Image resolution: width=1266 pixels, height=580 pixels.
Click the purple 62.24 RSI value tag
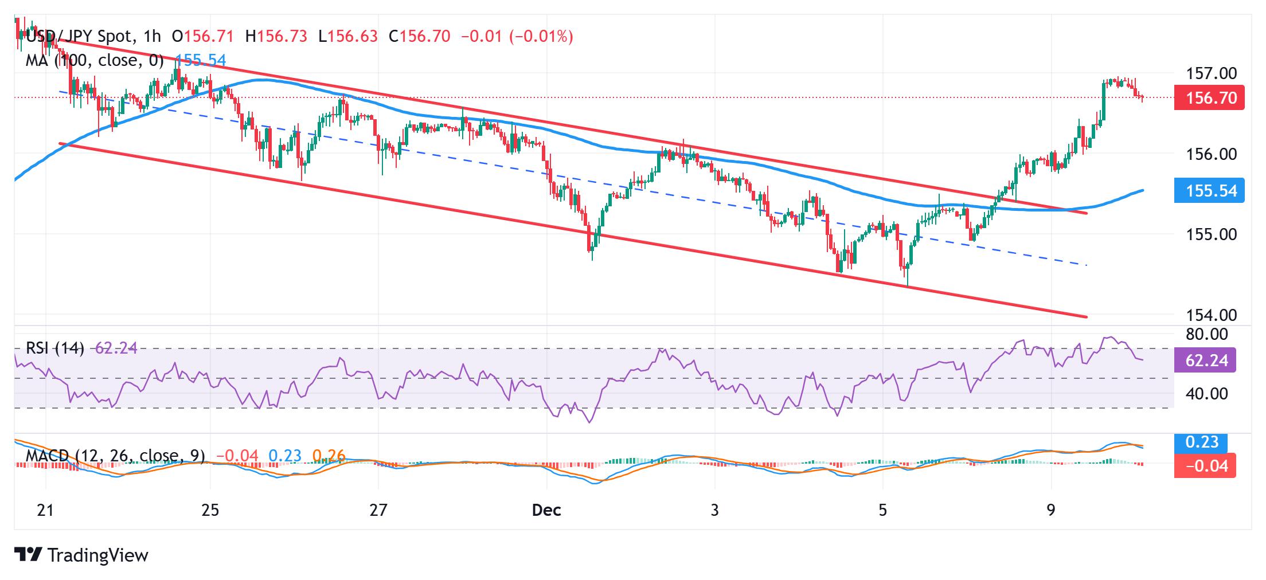point(1205,360)
